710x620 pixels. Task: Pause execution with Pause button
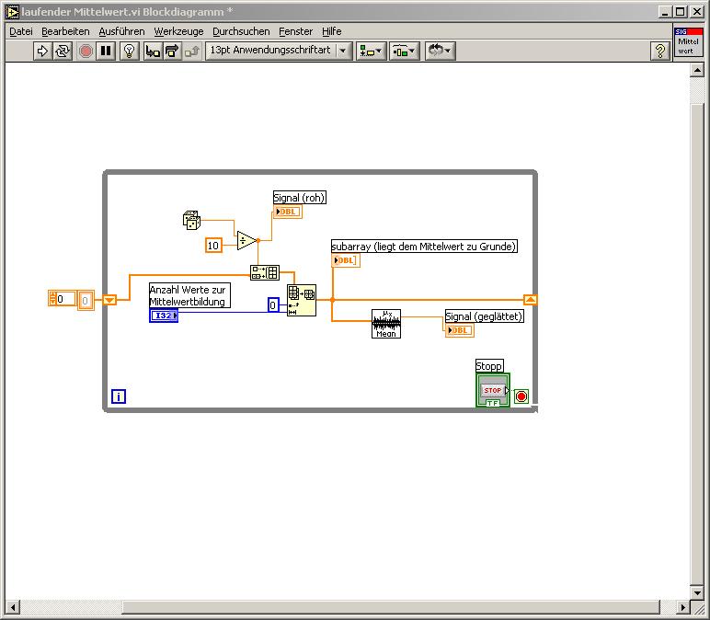click(x=106, y=51)
